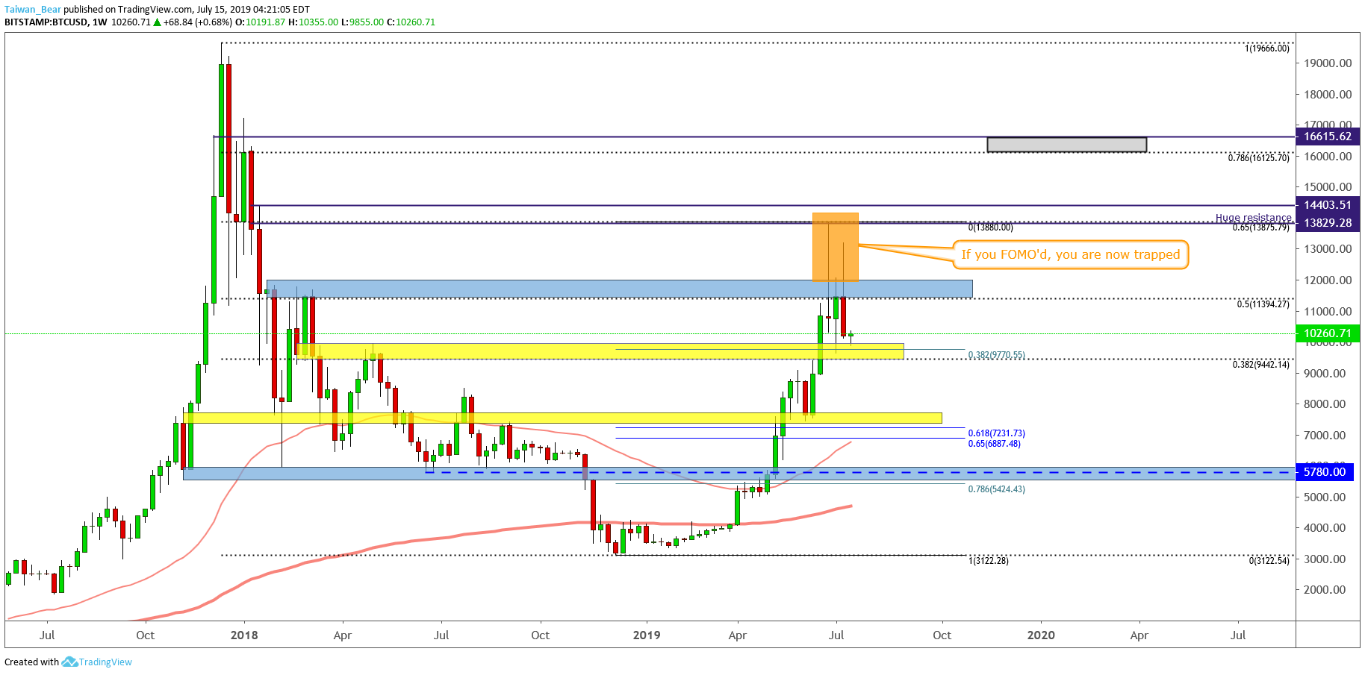Click the Huge resistance label
Viewport: 1365px width, 675px height.
click(1253, 218)
